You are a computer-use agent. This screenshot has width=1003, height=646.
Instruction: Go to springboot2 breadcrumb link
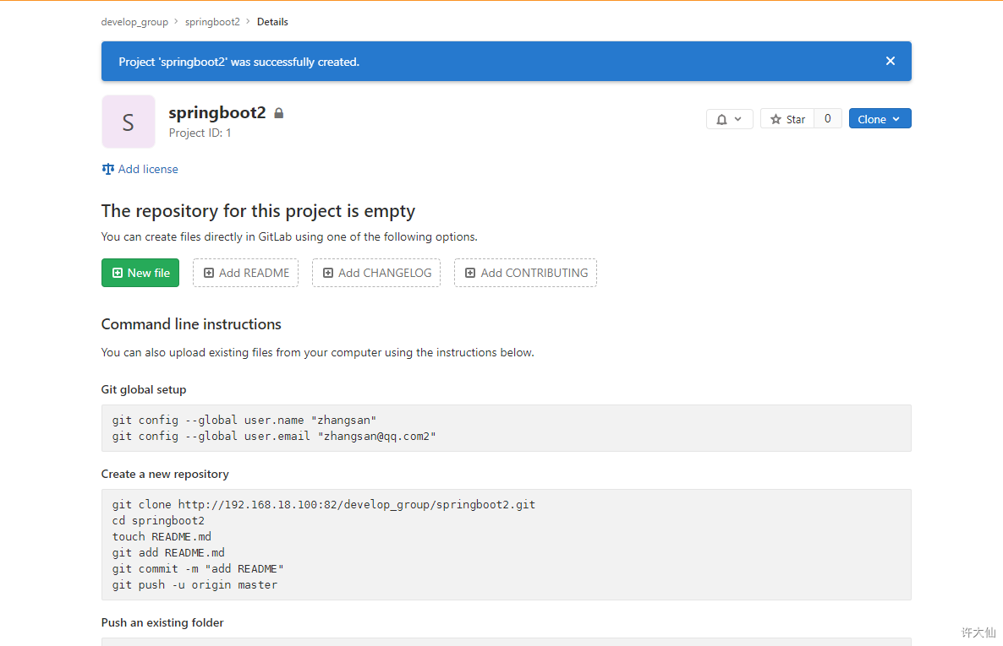pyautogui.click(x=212, y=22)
